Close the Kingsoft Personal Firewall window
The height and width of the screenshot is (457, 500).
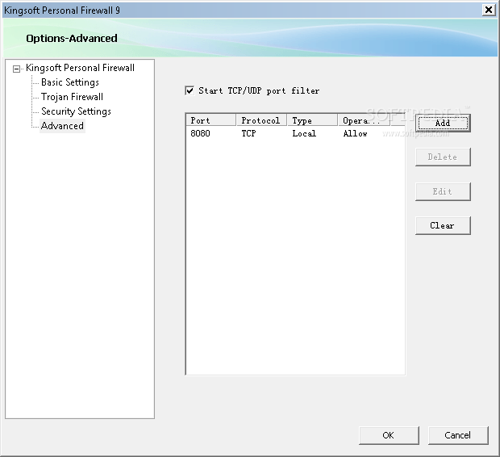click(488, 10)
